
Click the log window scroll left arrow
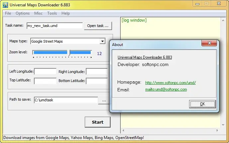point(123,130)
